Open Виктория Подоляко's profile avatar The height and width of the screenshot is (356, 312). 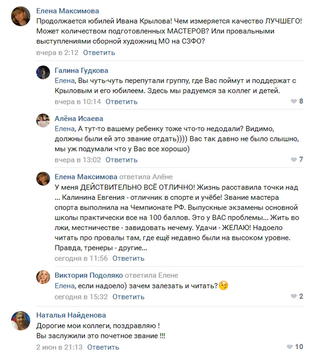(x=43, y=277)
